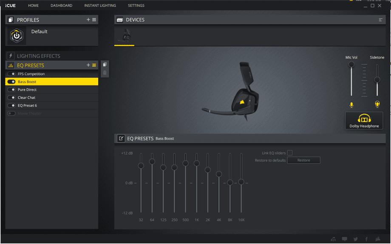Click the 125 Hz EQ slider knob

point(163,167)
